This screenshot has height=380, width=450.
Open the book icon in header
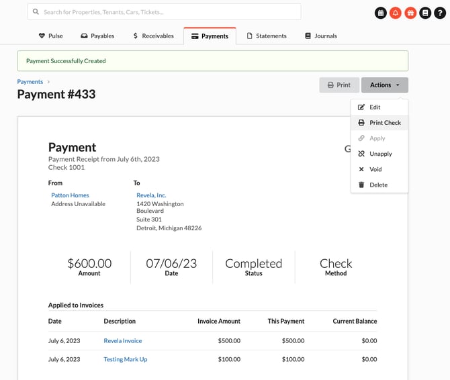point(425,13)
